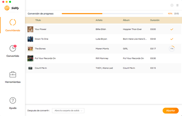Image resolution: width=182 pixels, height=116 pixels.
Task: Select the song title Down To One
Action: tap(41, 39)
